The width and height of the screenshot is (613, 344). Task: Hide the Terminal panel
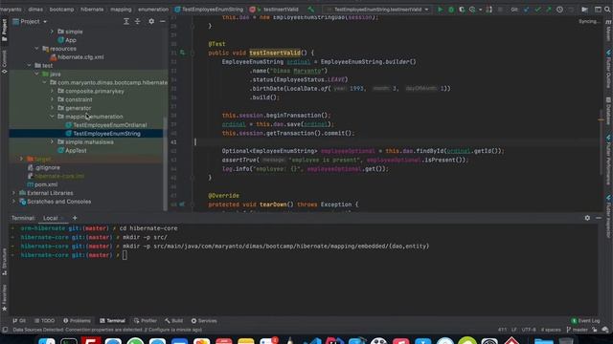click(x=599, y=218)
